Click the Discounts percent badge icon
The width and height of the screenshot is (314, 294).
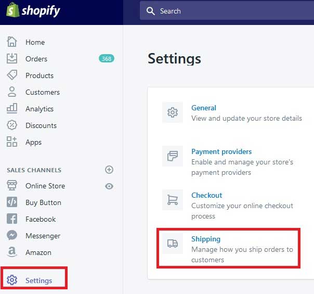point(11,125)
